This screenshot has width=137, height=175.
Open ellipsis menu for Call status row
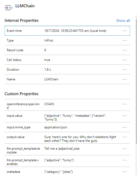125,60
